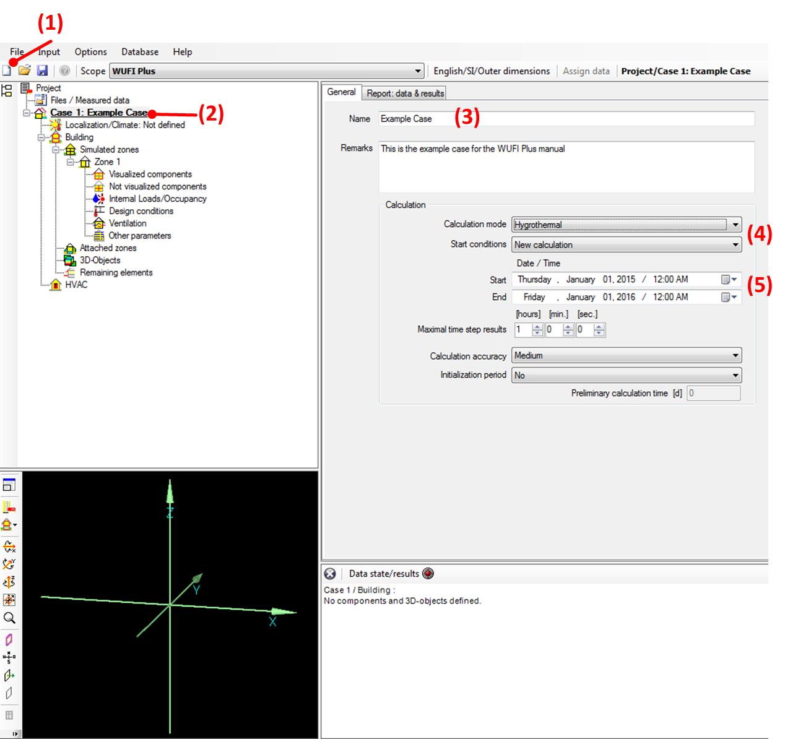This screenshot has width=790, height=739.
Task: Click the Project document icon in the tree
Action: [26, 88]
